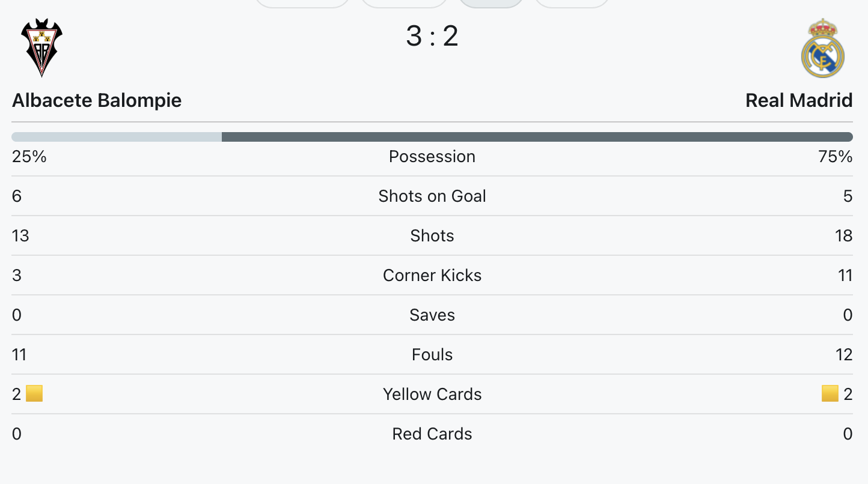Open the Albacete Balompie team name
The height and width of the screenshot is (484, 868).
97,100
